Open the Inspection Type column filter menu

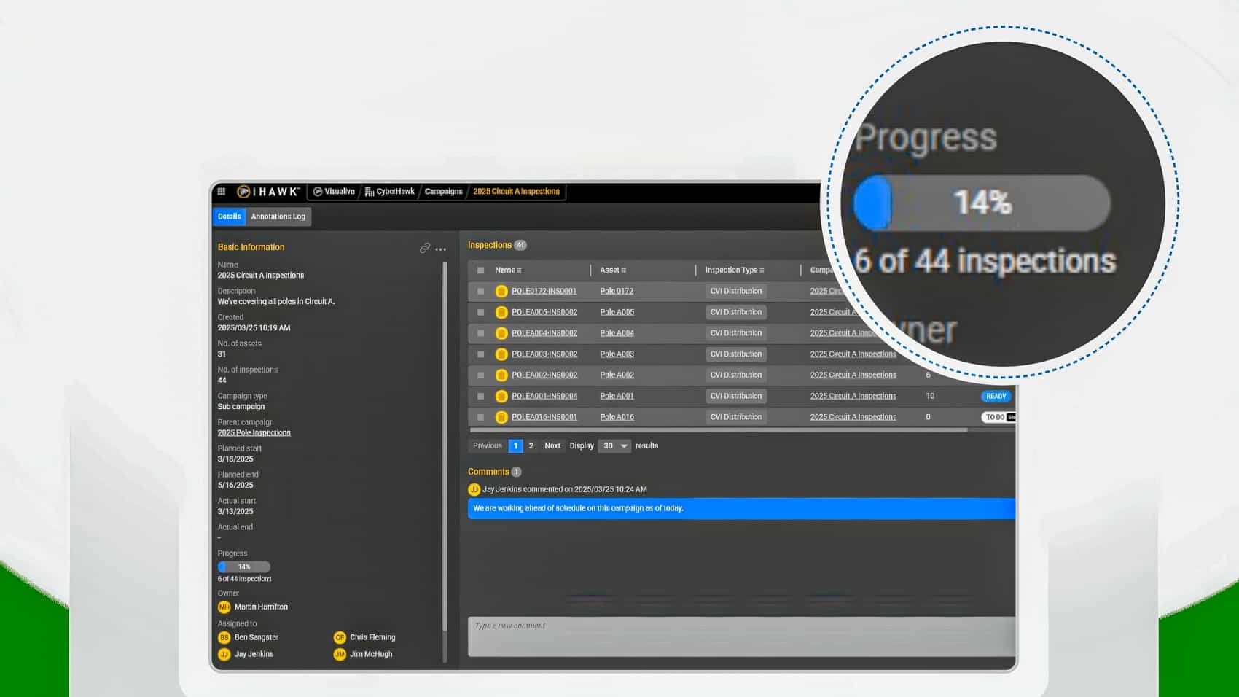(762, 270)
